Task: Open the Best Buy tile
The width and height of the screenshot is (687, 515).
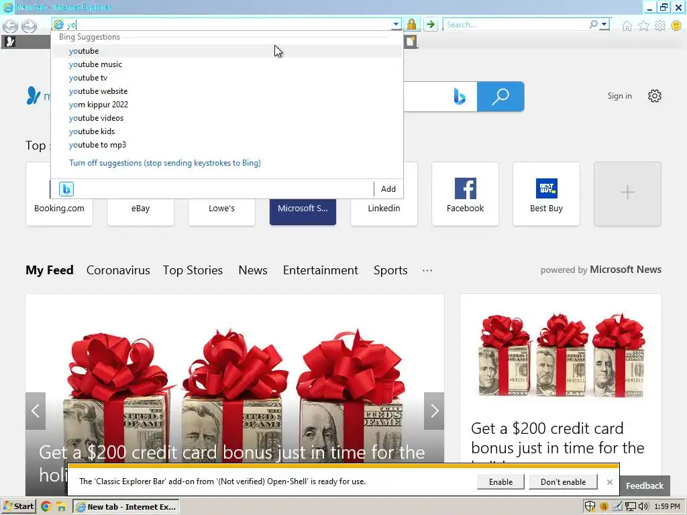Action: (x=546, y=194)
